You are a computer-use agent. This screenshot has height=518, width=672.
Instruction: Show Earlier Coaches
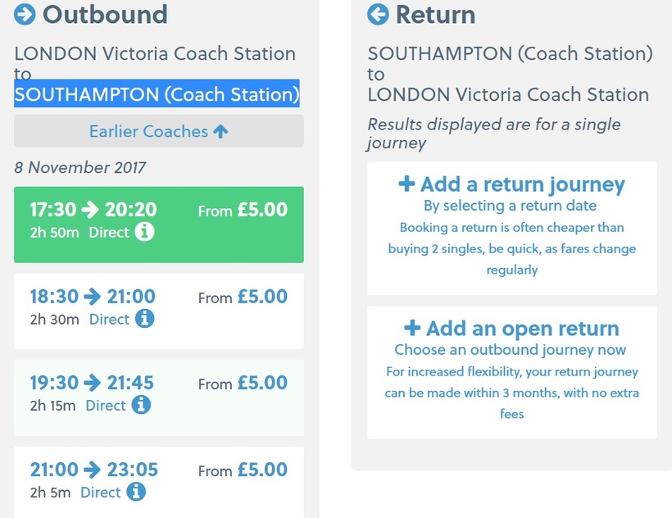tap(159, 130)
